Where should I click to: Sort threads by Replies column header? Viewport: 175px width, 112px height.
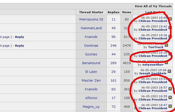click(x=113, y=12)
